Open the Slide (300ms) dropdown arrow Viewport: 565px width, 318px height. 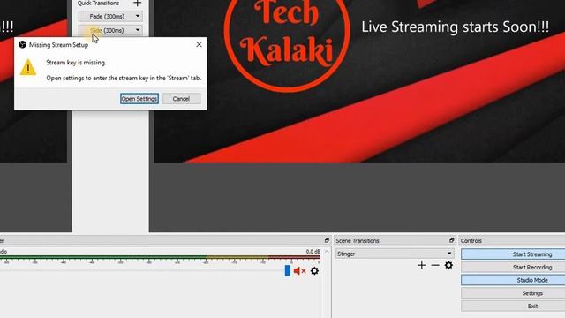click(x=138, y=30)
